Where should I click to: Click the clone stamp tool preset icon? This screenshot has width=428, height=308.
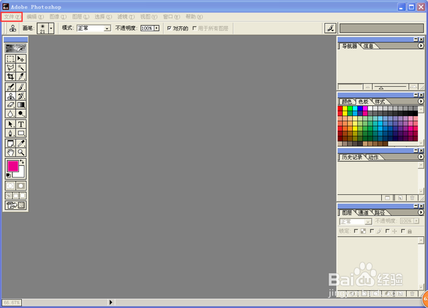(12, 28)
